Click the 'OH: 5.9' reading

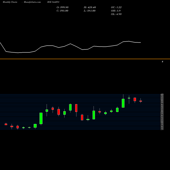pyautogui.click(x=116, y=11)
